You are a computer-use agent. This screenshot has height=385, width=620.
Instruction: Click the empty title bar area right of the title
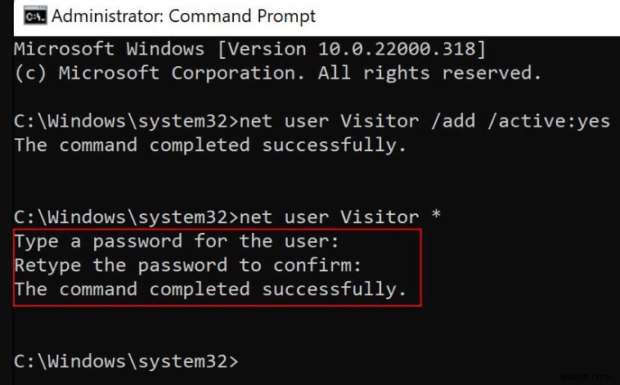pos(466,16)
